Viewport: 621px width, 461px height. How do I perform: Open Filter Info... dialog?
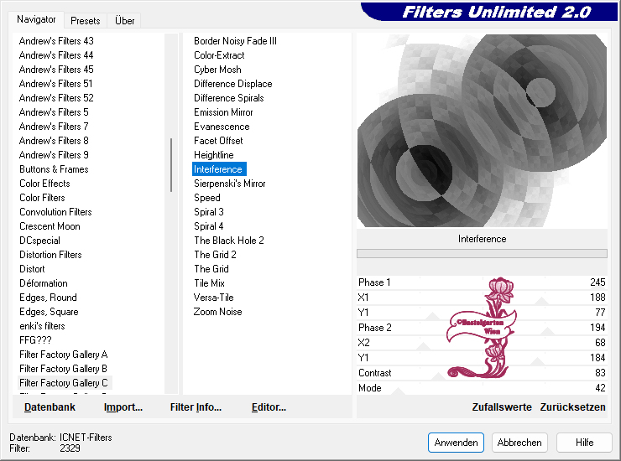point(196,407)
